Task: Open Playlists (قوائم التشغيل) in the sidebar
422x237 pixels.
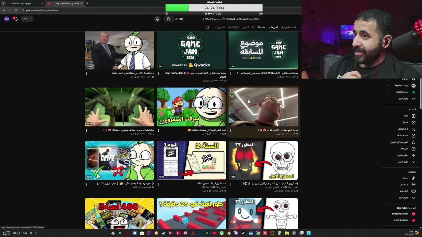Action: (407, 129)
